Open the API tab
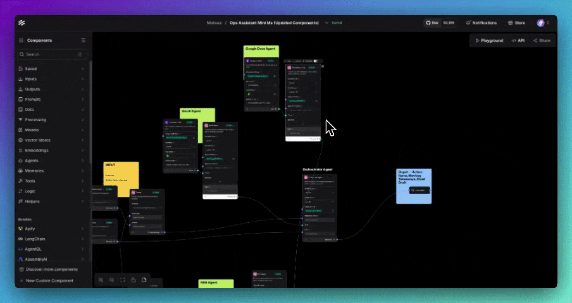Viewport: 572px width, 303px height. coord(518,40)
